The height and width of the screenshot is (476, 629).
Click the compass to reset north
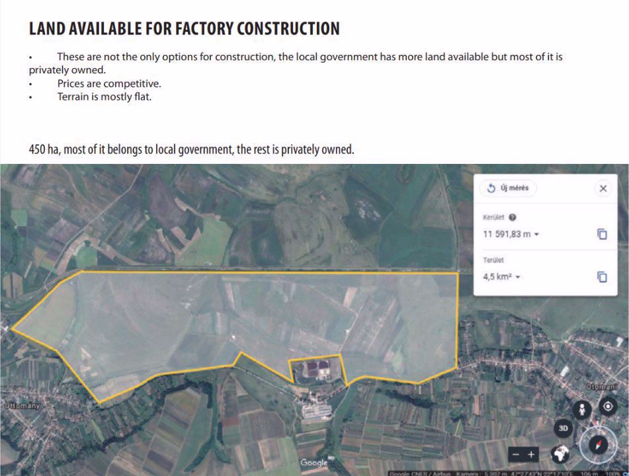click(598, 445)
